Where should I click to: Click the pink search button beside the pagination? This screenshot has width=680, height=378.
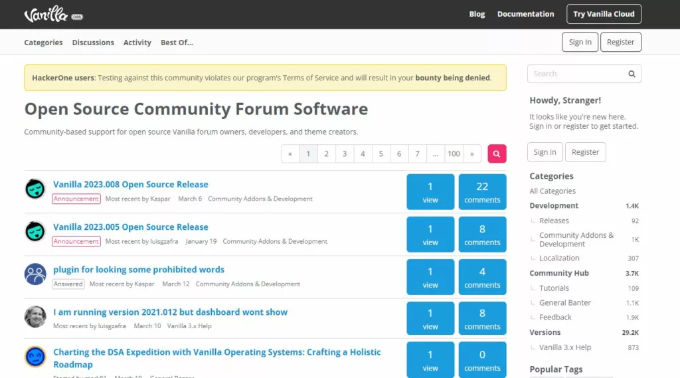tap(497, 153)
